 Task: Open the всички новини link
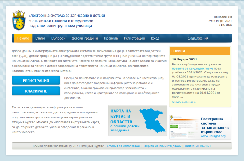pyautogui.click(x=183, y=102)
